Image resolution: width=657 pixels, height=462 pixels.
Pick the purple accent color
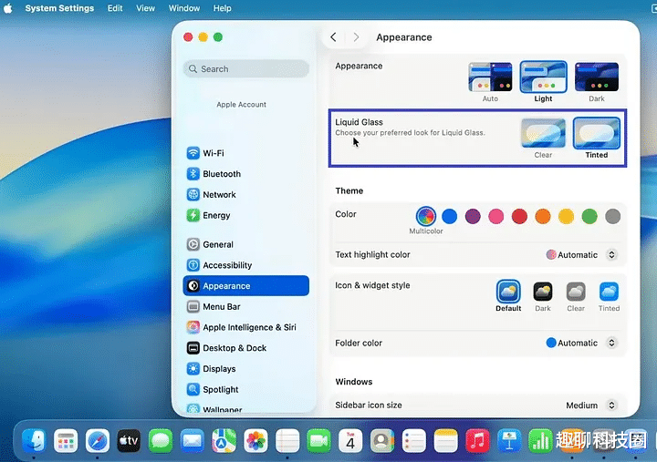point(473,216)
